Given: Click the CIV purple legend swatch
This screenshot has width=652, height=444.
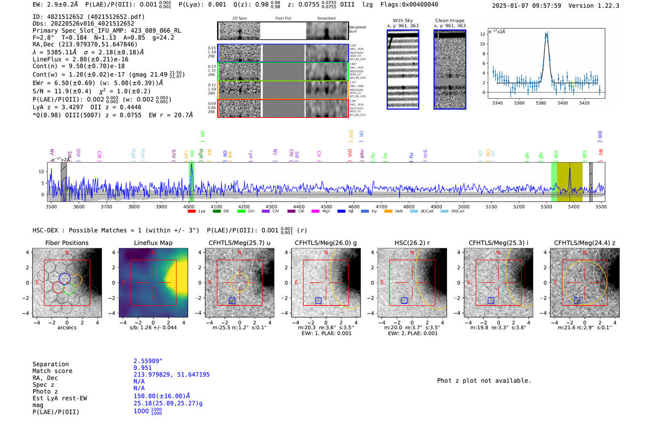Looking at the screenshot, I should click(x=265, y=212).
